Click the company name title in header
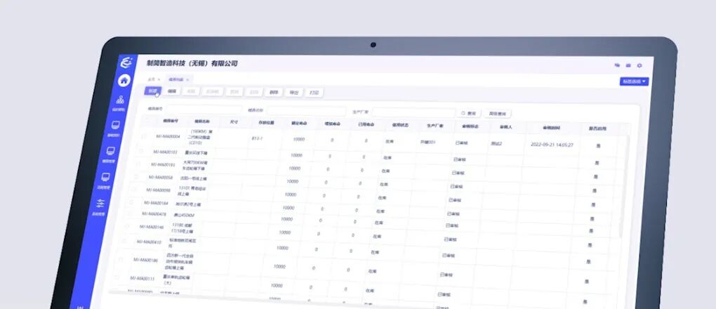Image resolution: width=716 pixels, height=309 pixels. pos(192,63)
